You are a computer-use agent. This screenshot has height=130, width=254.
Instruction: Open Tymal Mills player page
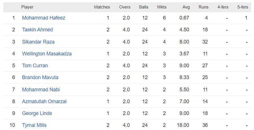34,125
